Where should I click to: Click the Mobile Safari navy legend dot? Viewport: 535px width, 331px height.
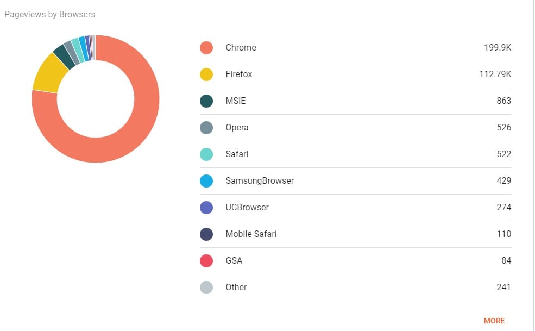pyautogui.click(x=206, y=234)
